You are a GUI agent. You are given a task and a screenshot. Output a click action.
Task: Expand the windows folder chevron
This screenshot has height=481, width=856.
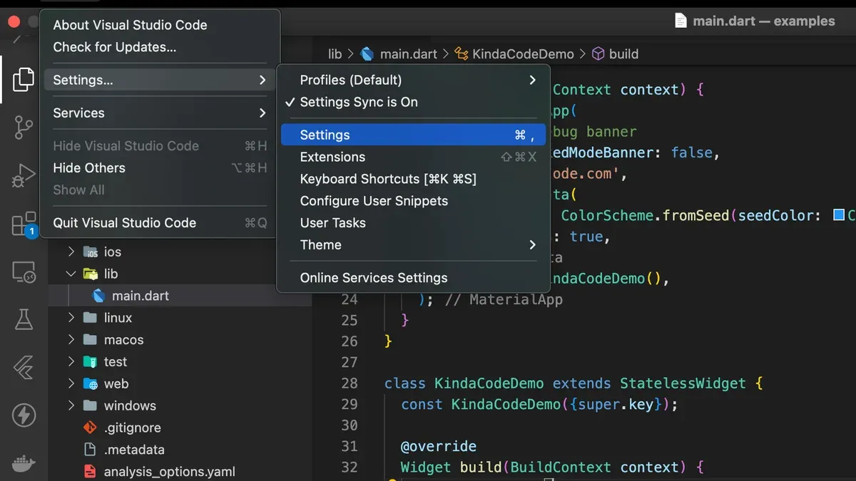pyautogui.click(x=71, y=405)
